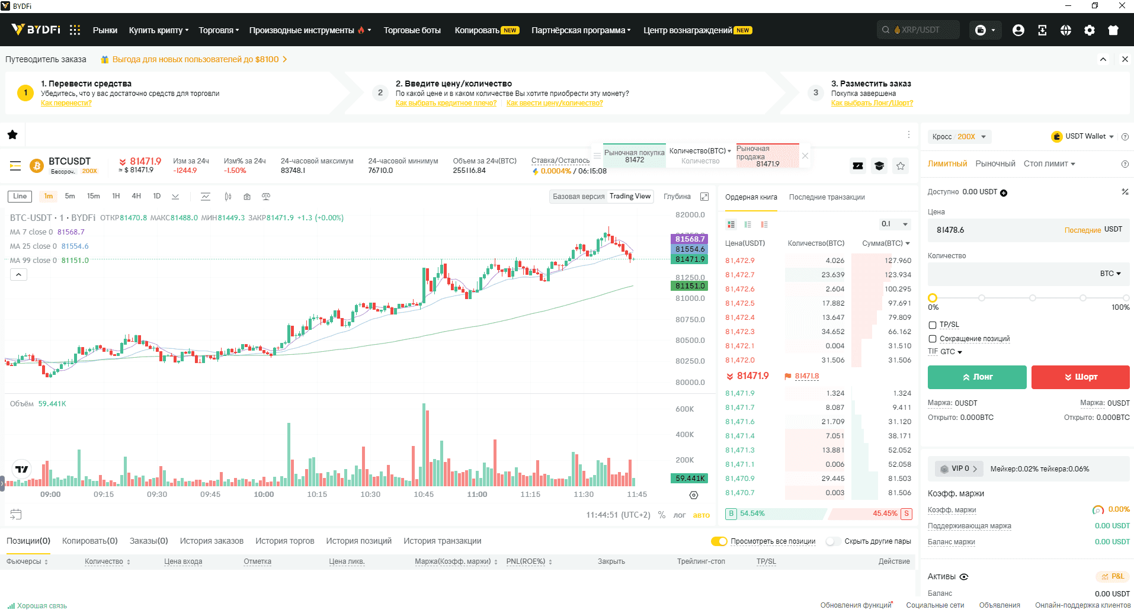Open the История заказов tab
The height and width of the screenshot is (613, 1134).
click(x=212, y=541)
